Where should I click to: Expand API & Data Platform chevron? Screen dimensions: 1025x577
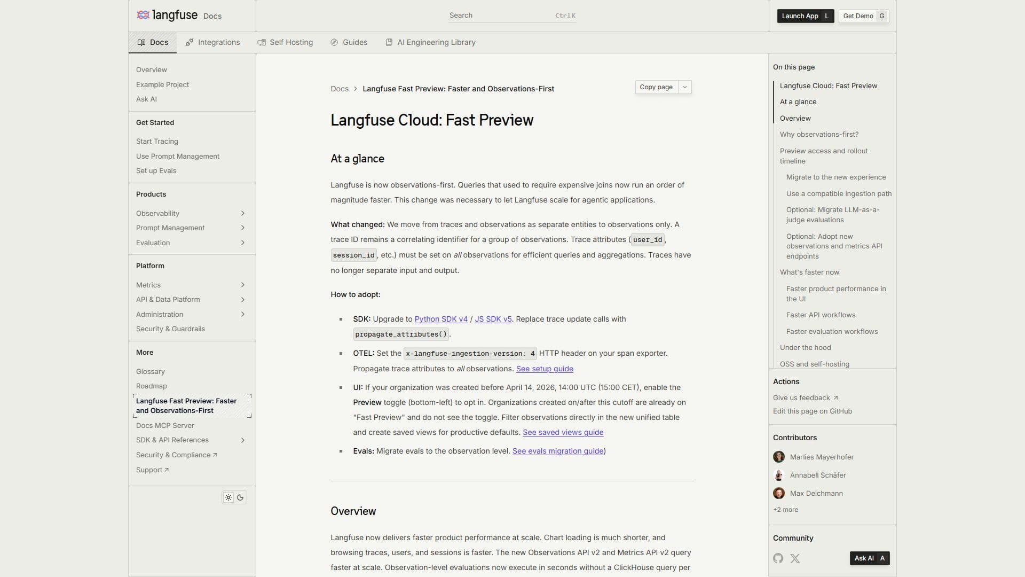[243, 300]
